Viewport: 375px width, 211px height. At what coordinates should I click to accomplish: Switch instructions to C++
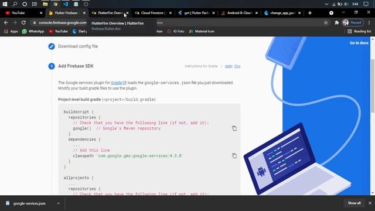237,66
